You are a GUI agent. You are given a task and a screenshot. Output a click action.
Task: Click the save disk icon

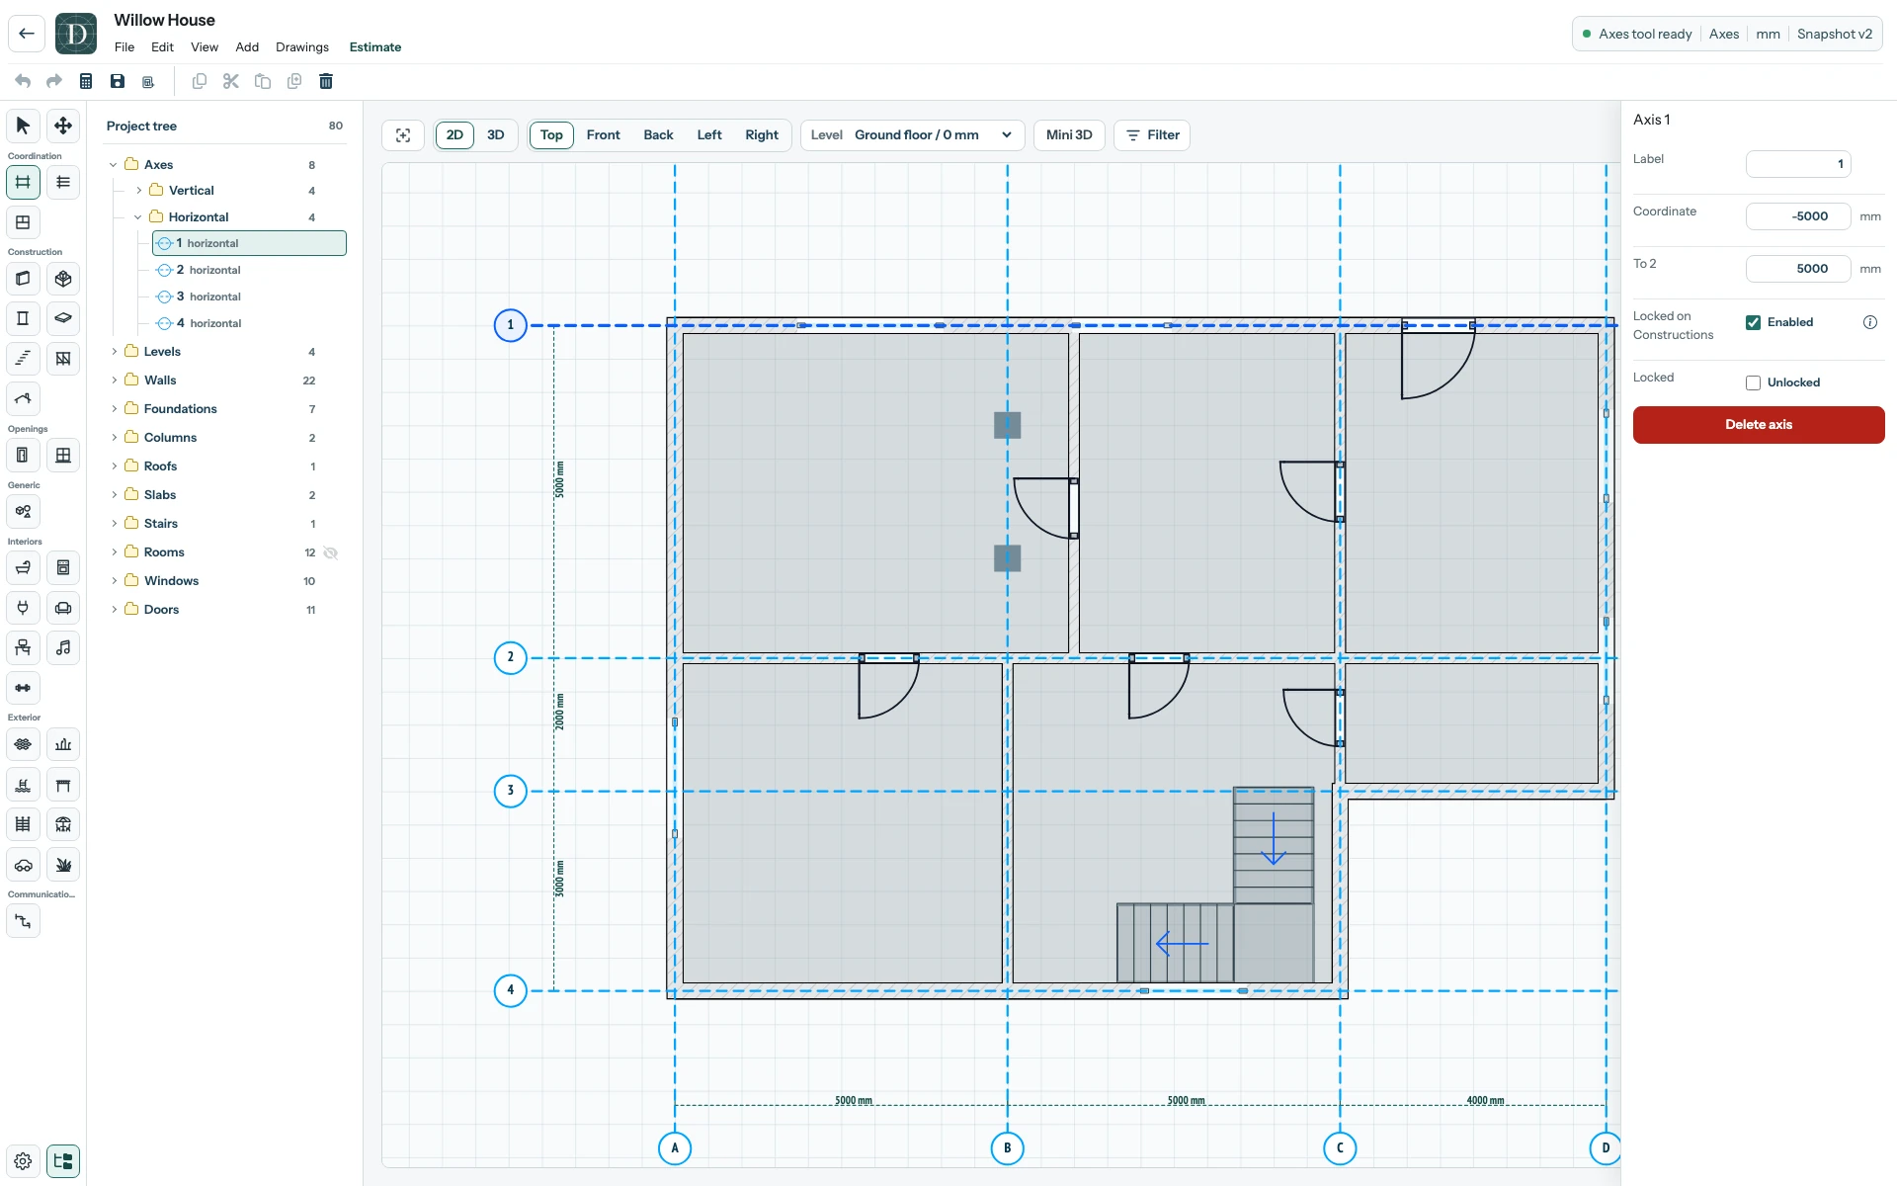click(x=118, y=81)
